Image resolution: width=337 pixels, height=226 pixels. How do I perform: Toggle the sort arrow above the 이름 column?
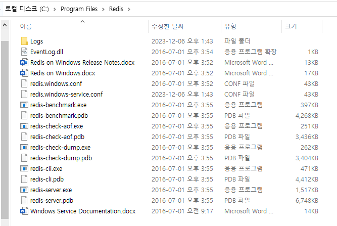click(82, 22)
